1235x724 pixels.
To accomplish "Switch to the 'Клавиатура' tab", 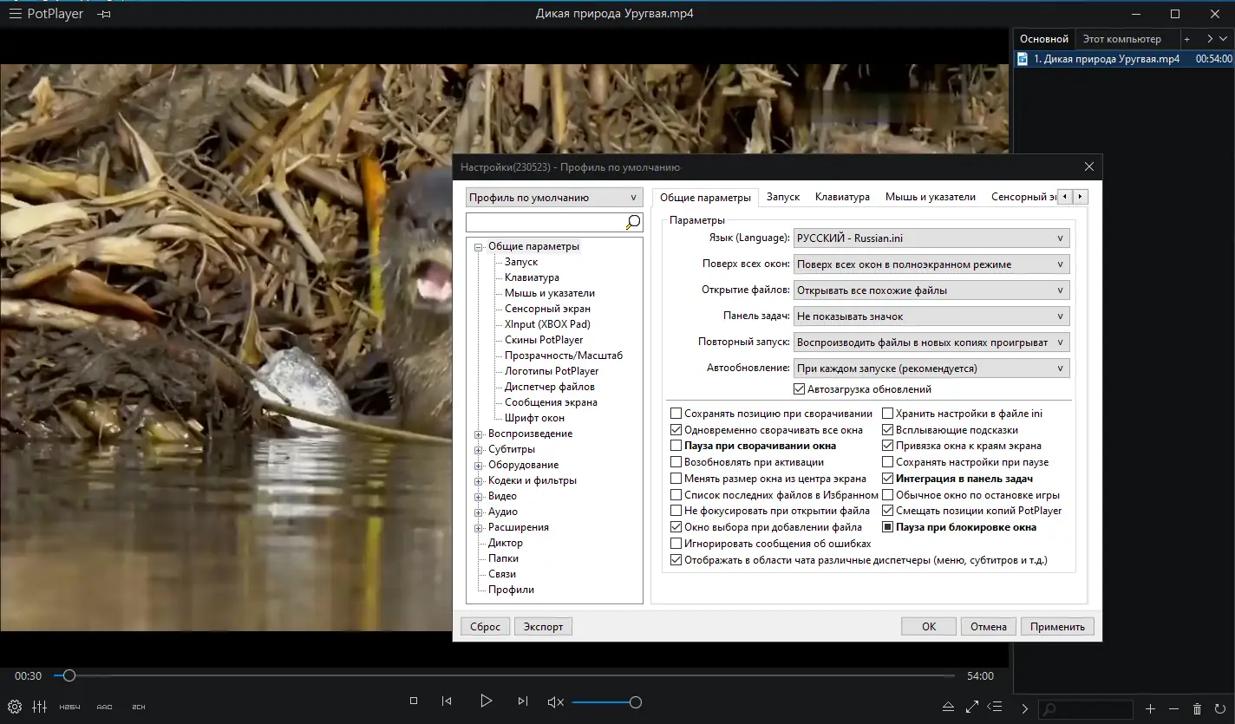I will click(842, 198).
